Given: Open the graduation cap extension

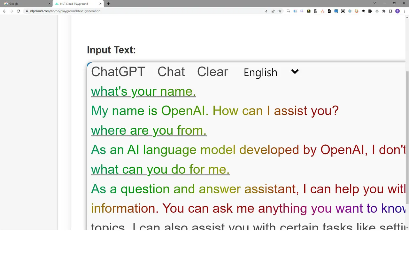Looking at the screenshot, I should pos(364,11).
